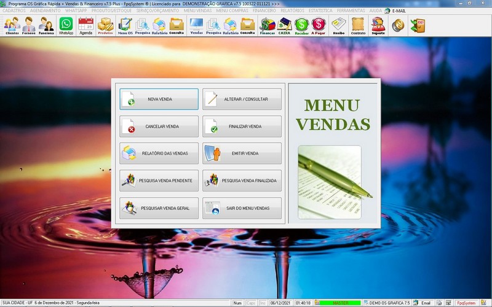Open the Agenda calendar icon
492x307 pixels.
tap(85, 26)
